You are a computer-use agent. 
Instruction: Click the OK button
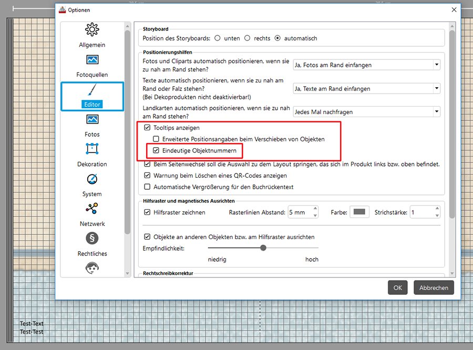click(398, 287)
